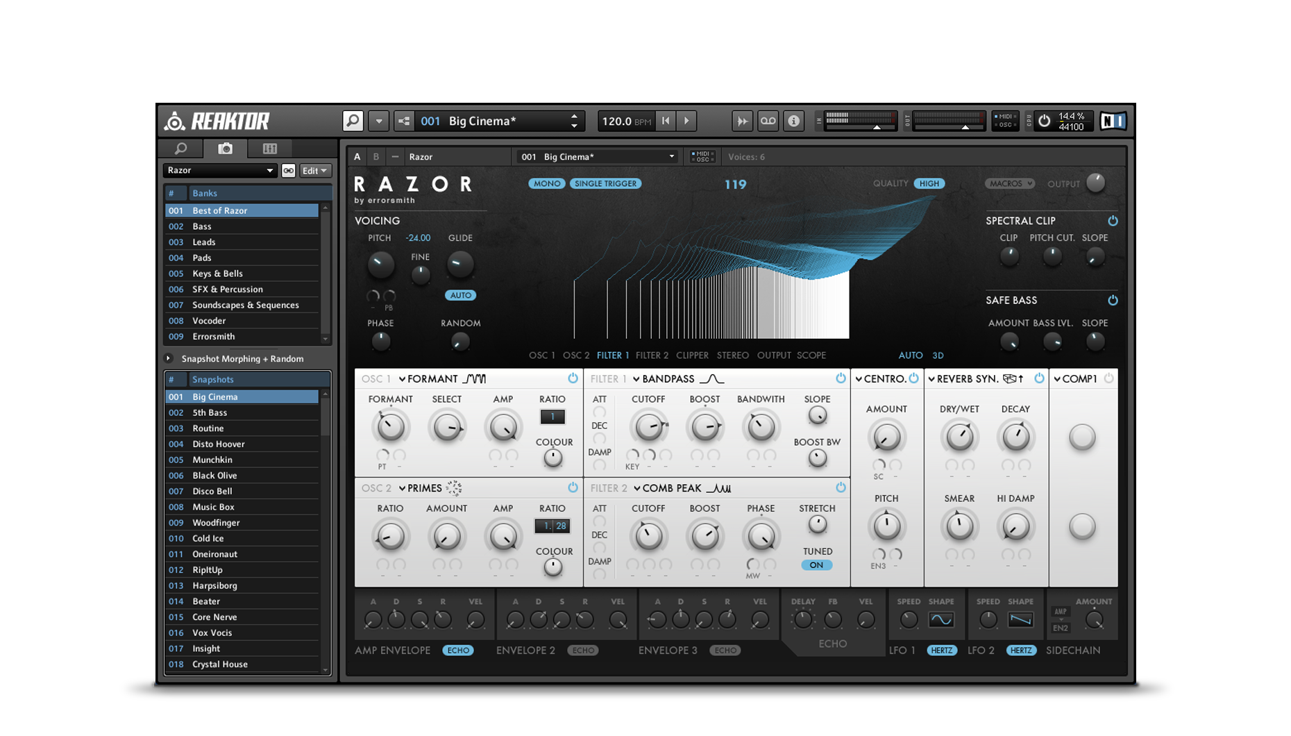The width and height of the screenshot is (1291, 736).
Task: Switch to the FILTER 2 view tab
Action: pos(652,356)
